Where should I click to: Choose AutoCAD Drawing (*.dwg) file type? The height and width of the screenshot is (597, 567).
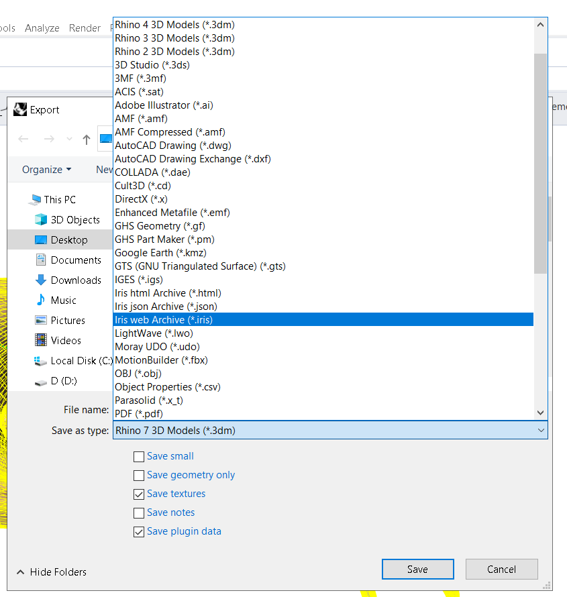click(x=323, y=146)
